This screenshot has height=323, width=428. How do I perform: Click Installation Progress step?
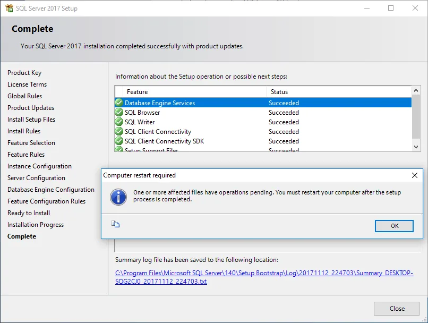click(x=36, y=225)
